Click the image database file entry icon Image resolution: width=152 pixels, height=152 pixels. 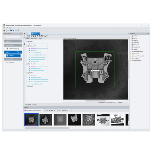coord(7,49)
